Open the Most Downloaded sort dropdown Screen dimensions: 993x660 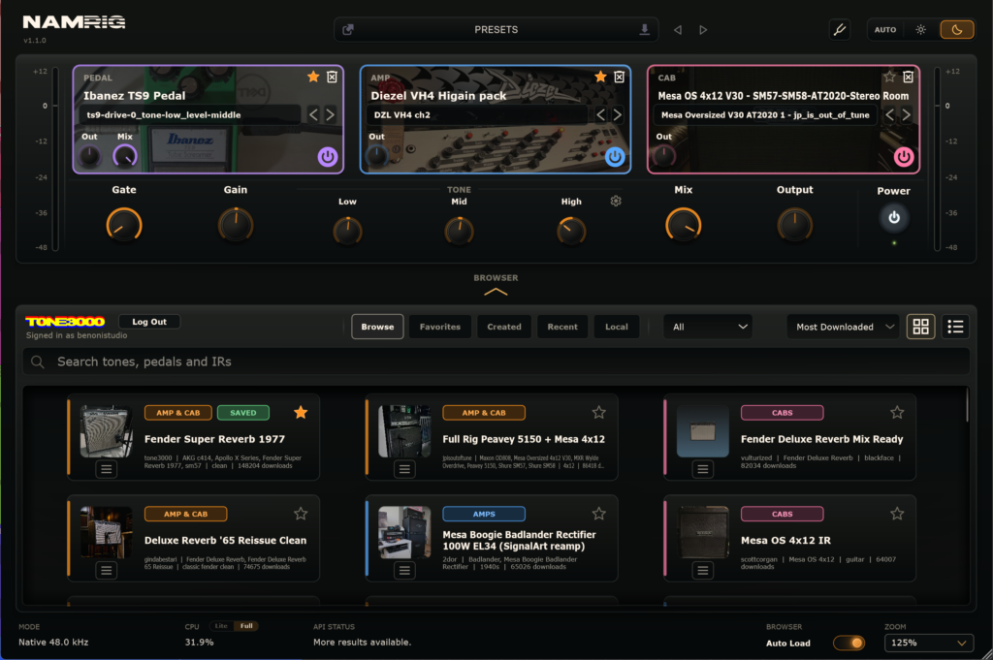(843, 327)
